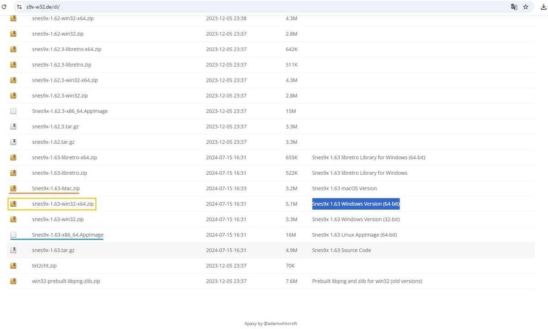
Task: Bookmark this page with star icon
Action: (526, 7)
